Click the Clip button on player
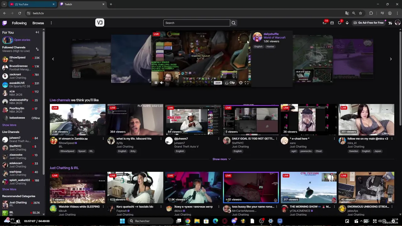 230,83
